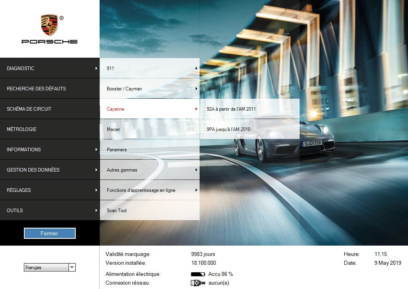Click the Porsche crest logo
The width and height of the screenshot is (408, 289).
click(49, 25)
